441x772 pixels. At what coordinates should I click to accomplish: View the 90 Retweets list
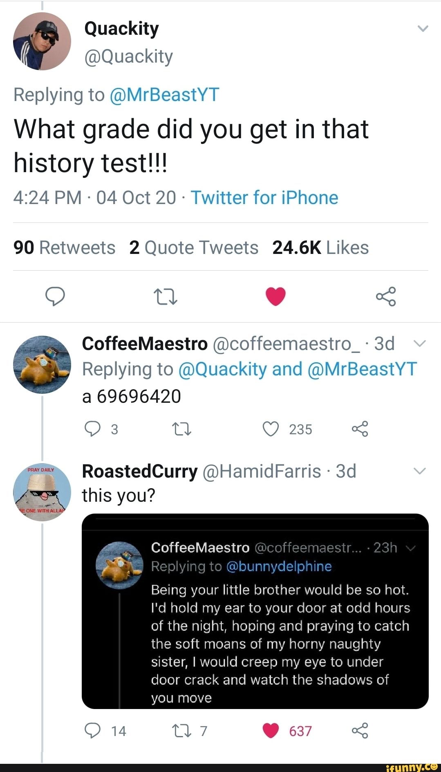pos(65,248)
